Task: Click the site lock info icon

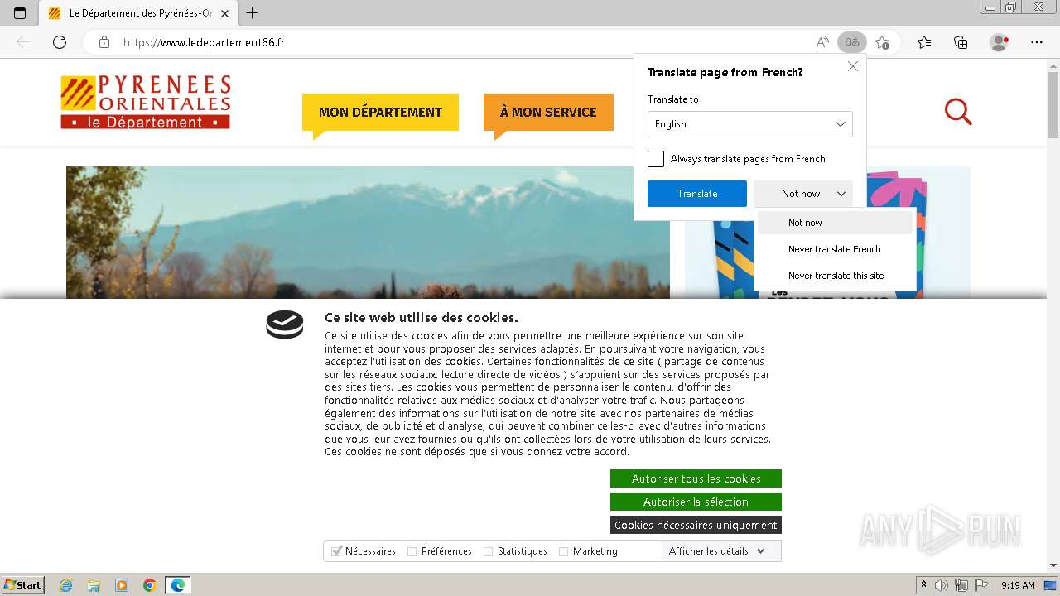Action: (x=104, y=42)
